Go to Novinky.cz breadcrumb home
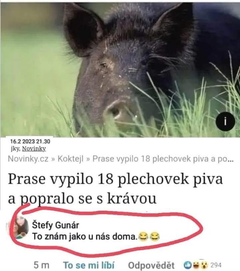The width and height of the screenshot is (240, 271). point(28,159)
